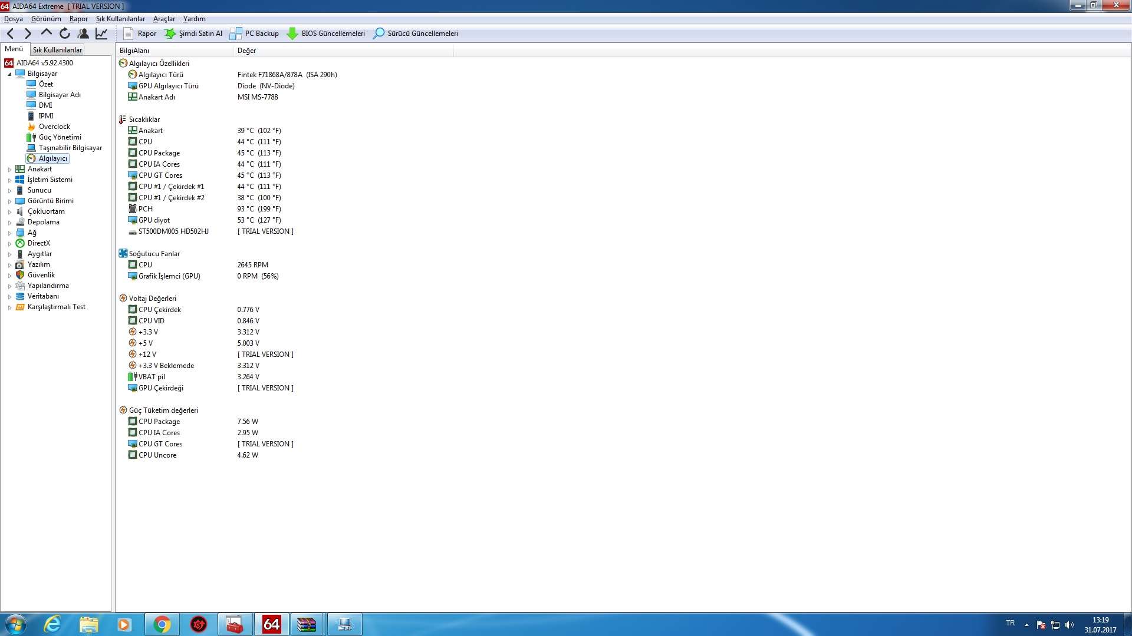Open BIOS Güncellemeleri
The width and height of the screenshot is (1132, 636).
[326, 34]
